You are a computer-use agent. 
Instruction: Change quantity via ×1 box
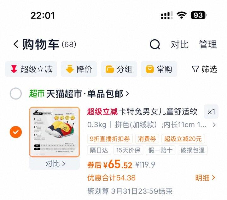pos(211,112)
